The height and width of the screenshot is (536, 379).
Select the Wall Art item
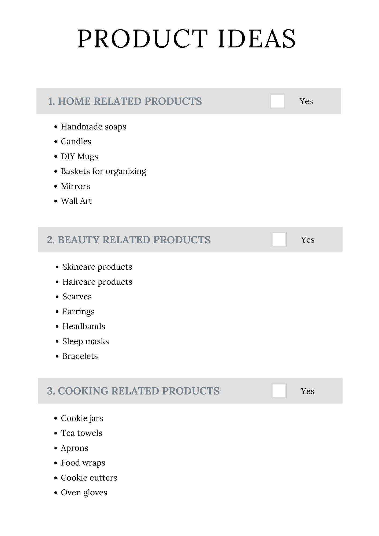pos(76,201)
